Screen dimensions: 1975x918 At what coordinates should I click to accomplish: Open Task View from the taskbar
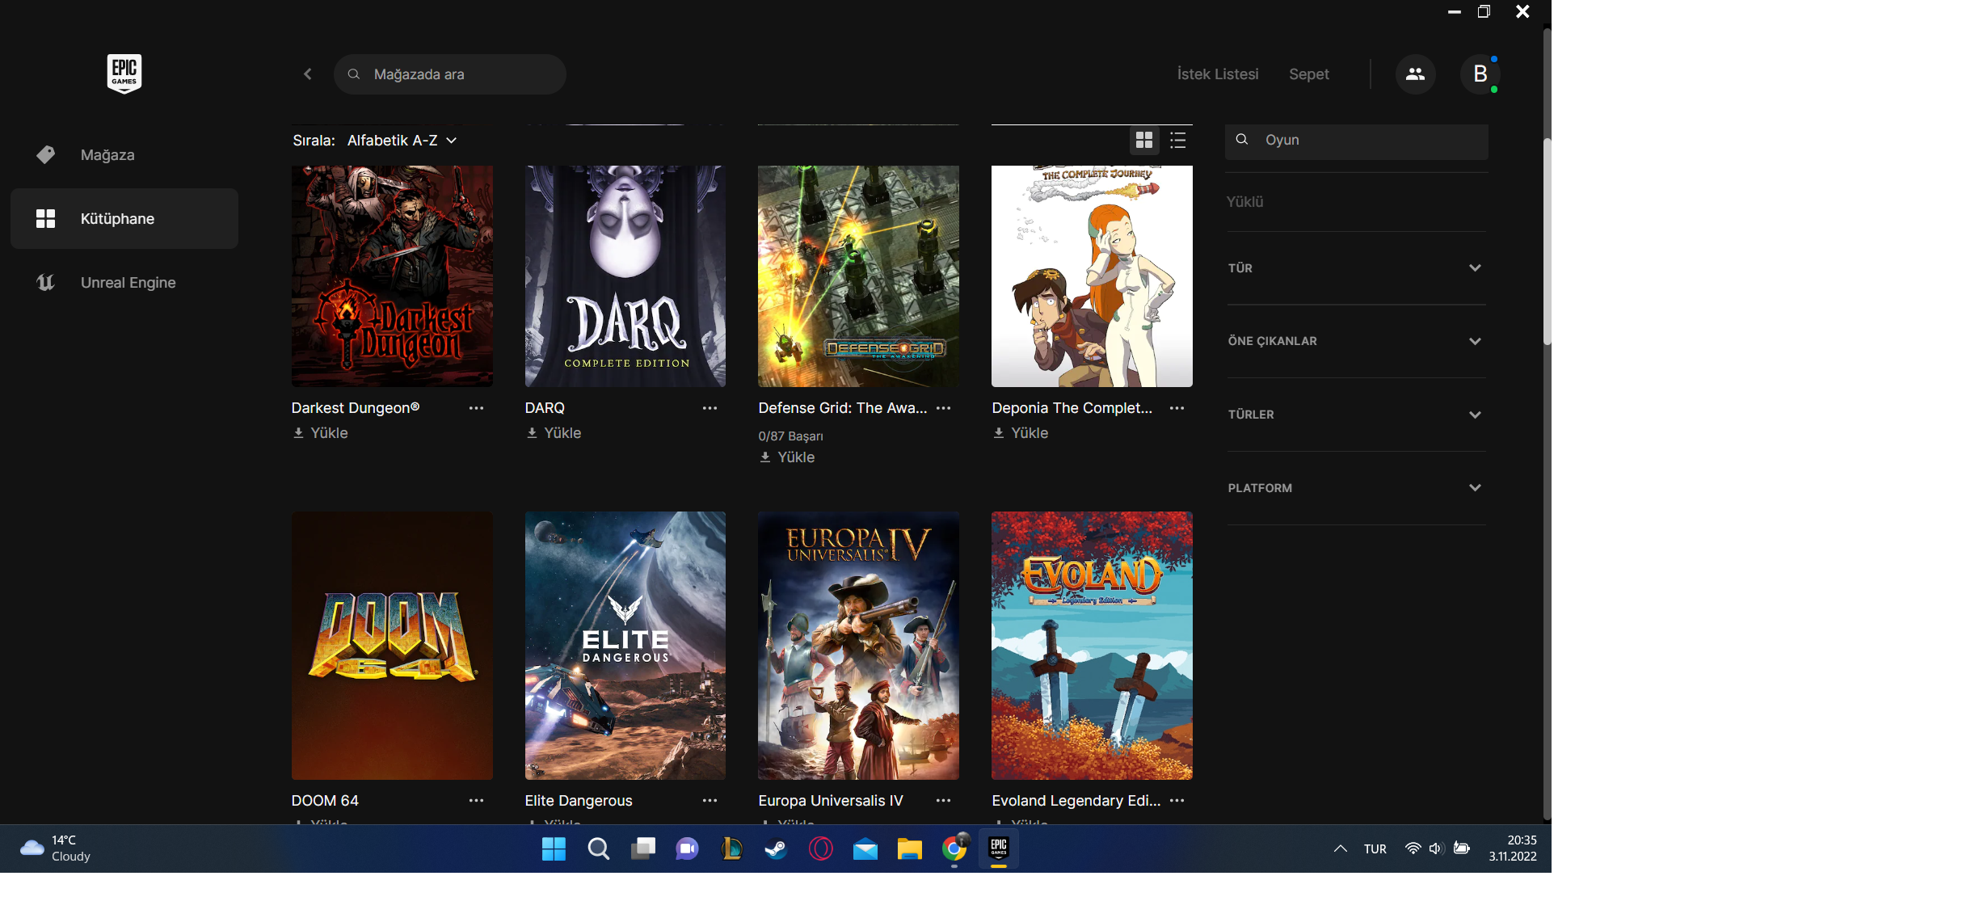642,849
